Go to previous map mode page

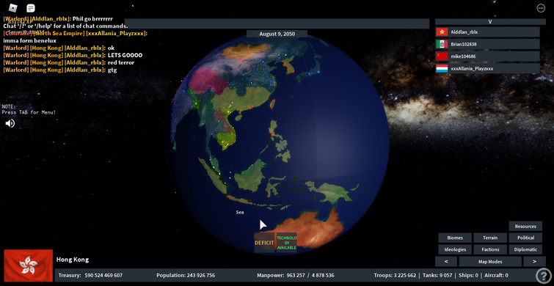(x=446, y=262)
